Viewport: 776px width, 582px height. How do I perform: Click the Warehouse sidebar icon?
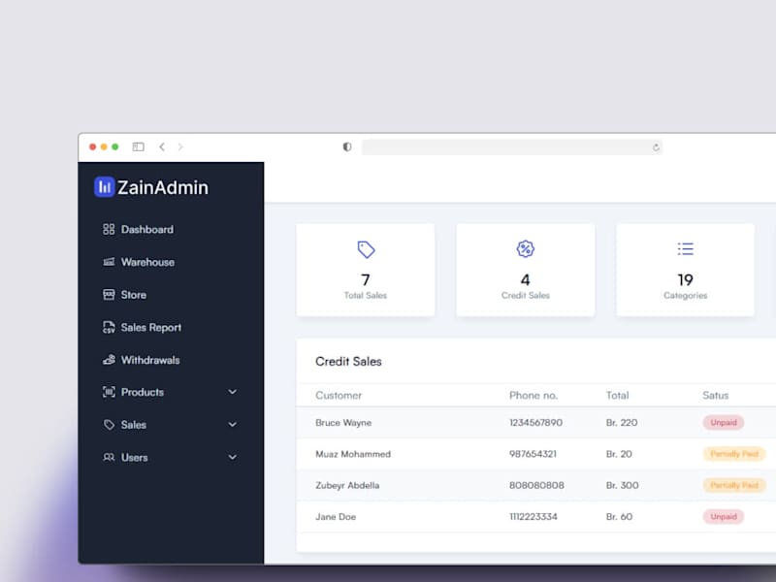click(109, 262)
